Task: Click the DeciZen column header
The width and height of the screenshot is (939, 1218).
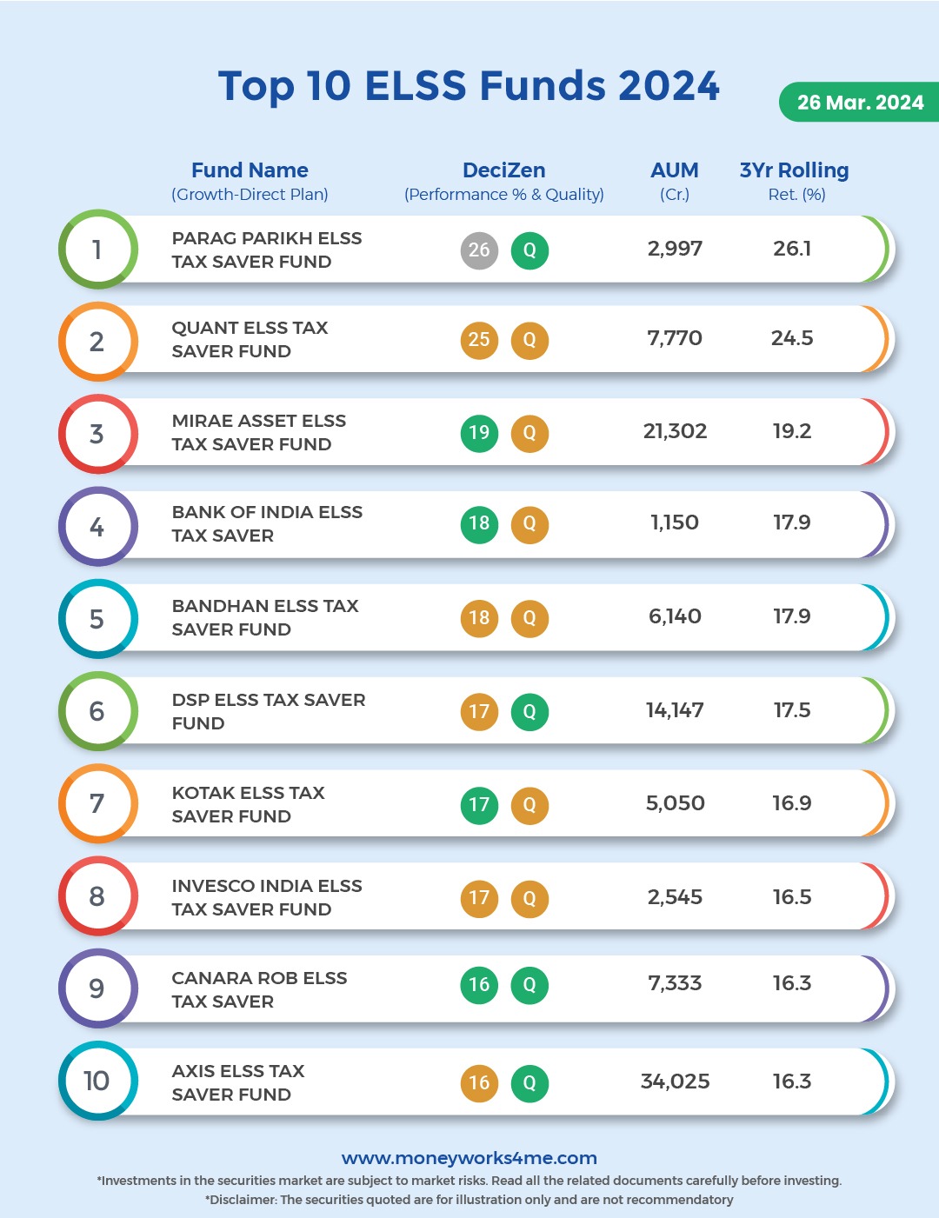Action: coord(504,170)
